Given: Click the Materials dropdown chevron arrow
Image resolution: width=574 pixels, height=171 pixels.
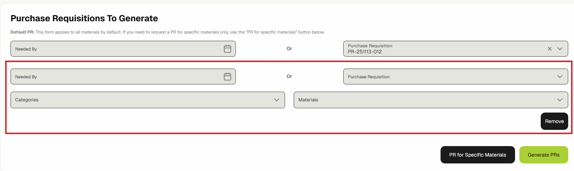Looking at the screenshot, I should [x=560, y=100].
